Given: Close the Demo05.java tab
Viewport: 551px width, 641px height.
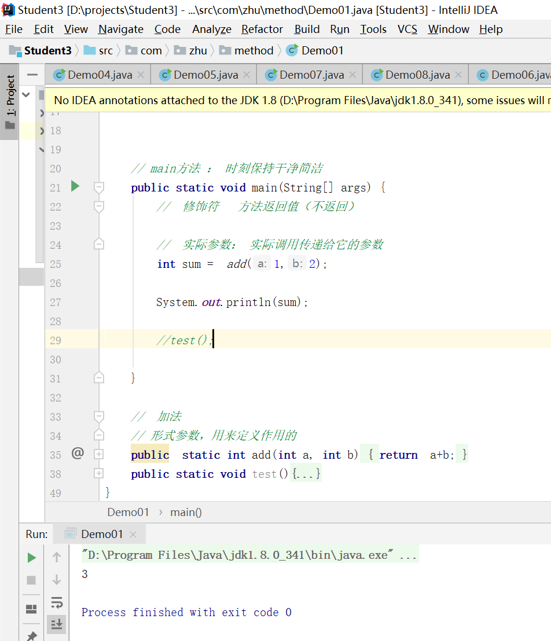Looking at the screenshot, I should tap(247, 75).
